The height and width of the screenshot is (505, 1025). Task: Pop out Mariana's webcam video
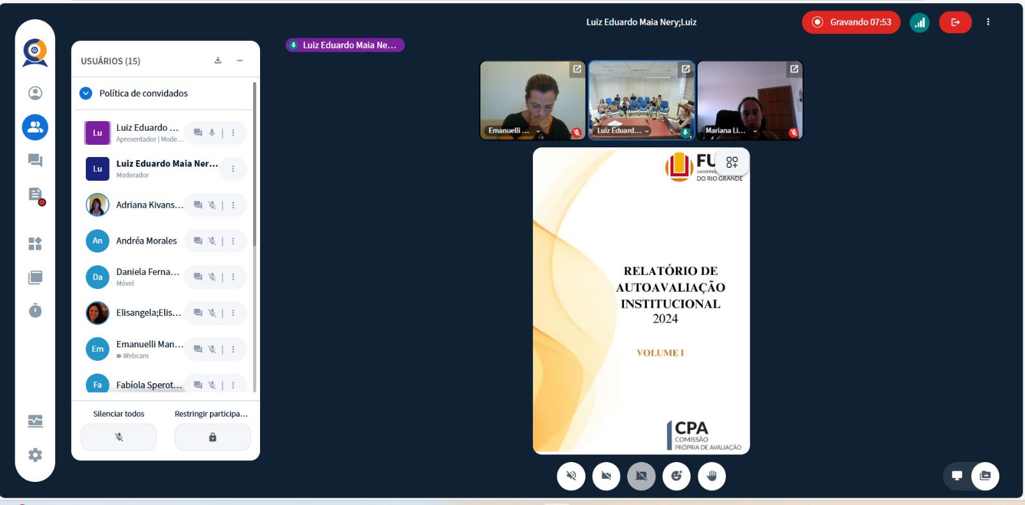click(x=794, y=69)
